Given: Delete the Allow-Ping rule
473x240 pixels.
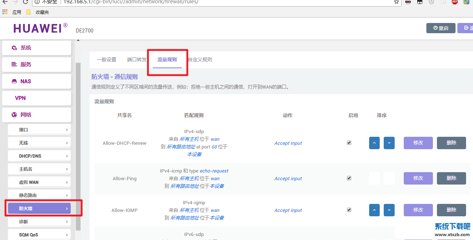Looking at the screenshot, I should [x=451, y=178].
